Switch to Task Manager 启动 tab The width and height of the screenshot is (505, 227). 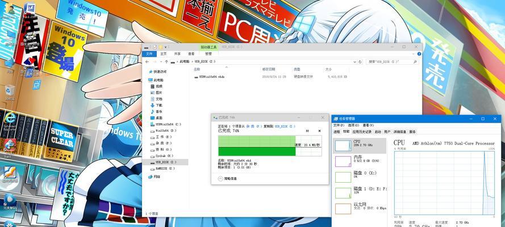point(378,132)
